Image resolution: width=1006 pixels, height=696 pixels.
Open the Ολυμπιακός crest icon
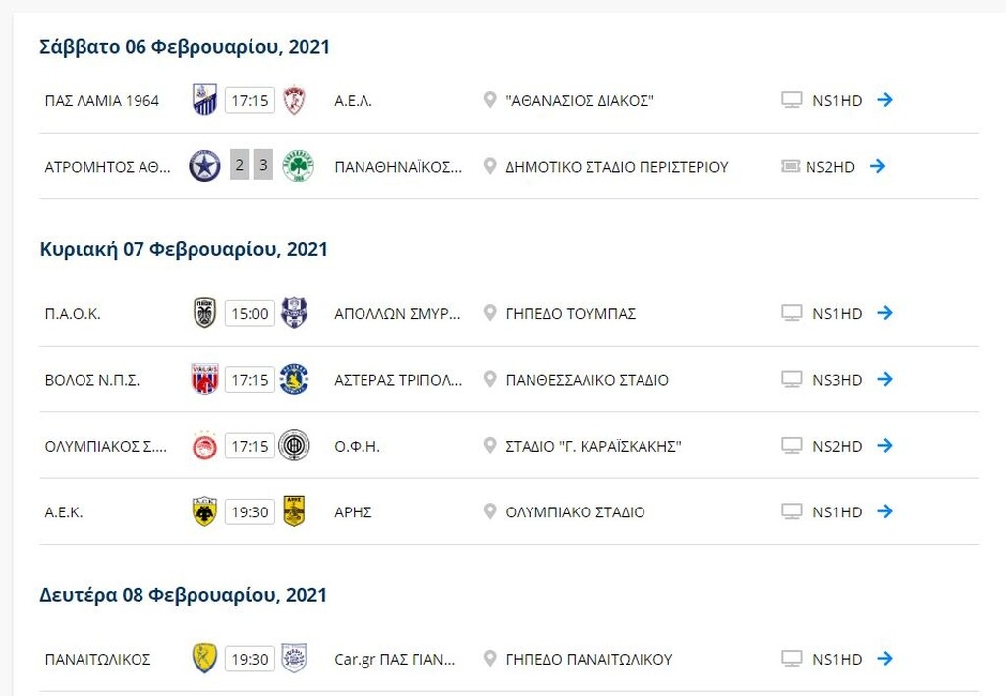pyautogui.click(x=202, y=445)
